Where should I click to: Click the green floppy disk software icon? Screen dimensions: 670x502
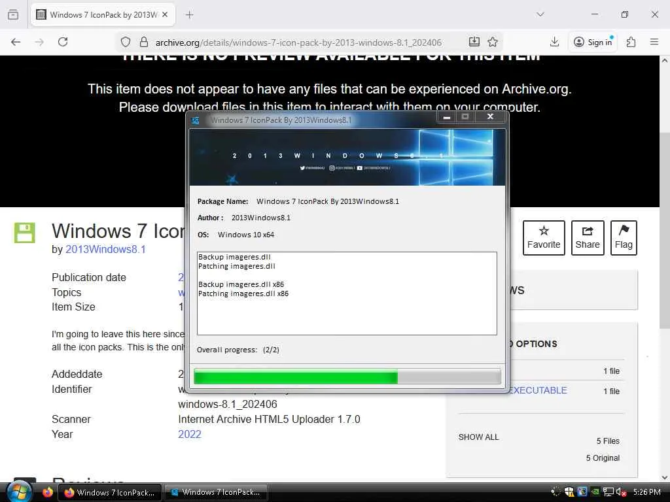(24, 233)
